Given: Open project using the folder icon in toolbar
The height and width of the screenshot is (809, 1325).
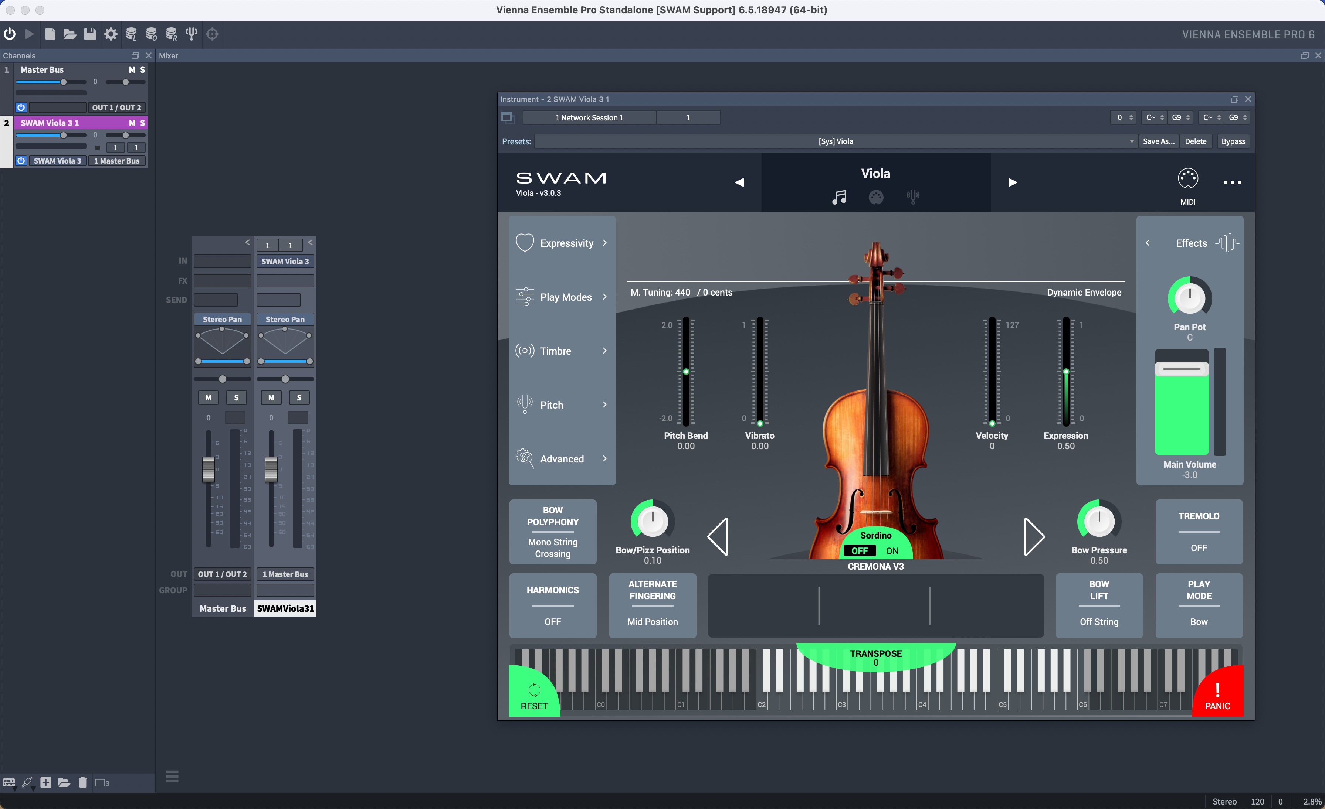Looking at the screenshot, I should coord(70,34).
